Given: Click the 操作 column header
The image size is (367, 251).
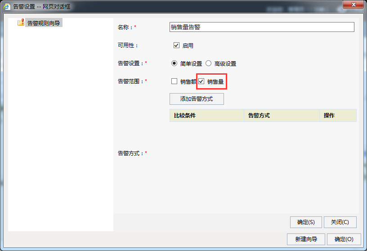Looking at the screenshot, I should coord(338,116).
